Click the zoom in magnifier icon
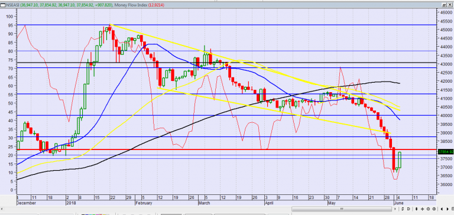Image resolution: width=454 pixels, height=215 pixels. (x=434, y=209)
